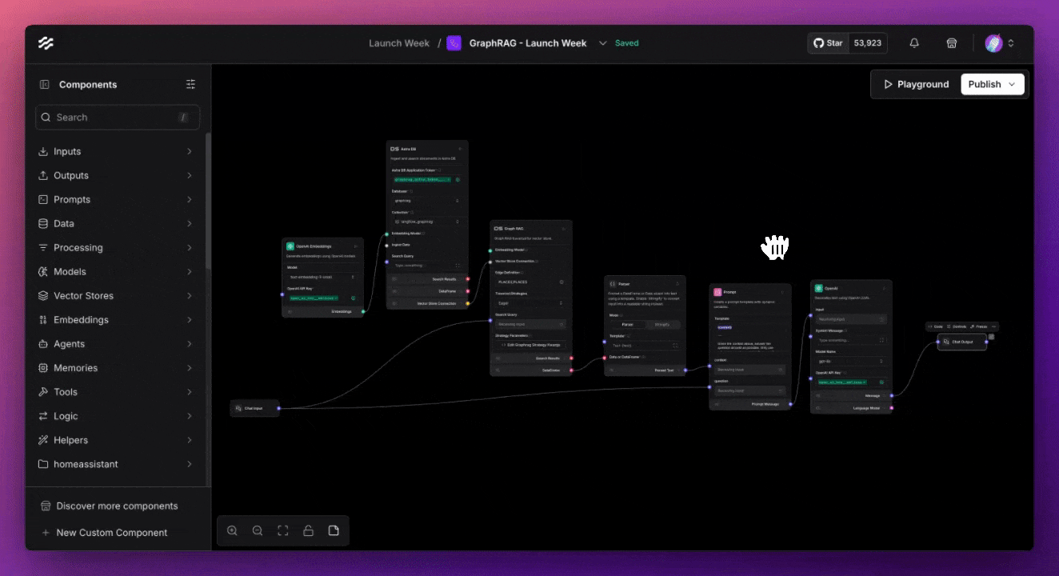Screen dimensions: 1059x576
Task: Click the Search components field
Action: 118,118
